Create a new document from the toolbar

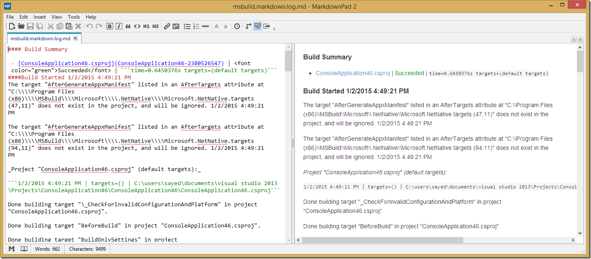point(12,26)
